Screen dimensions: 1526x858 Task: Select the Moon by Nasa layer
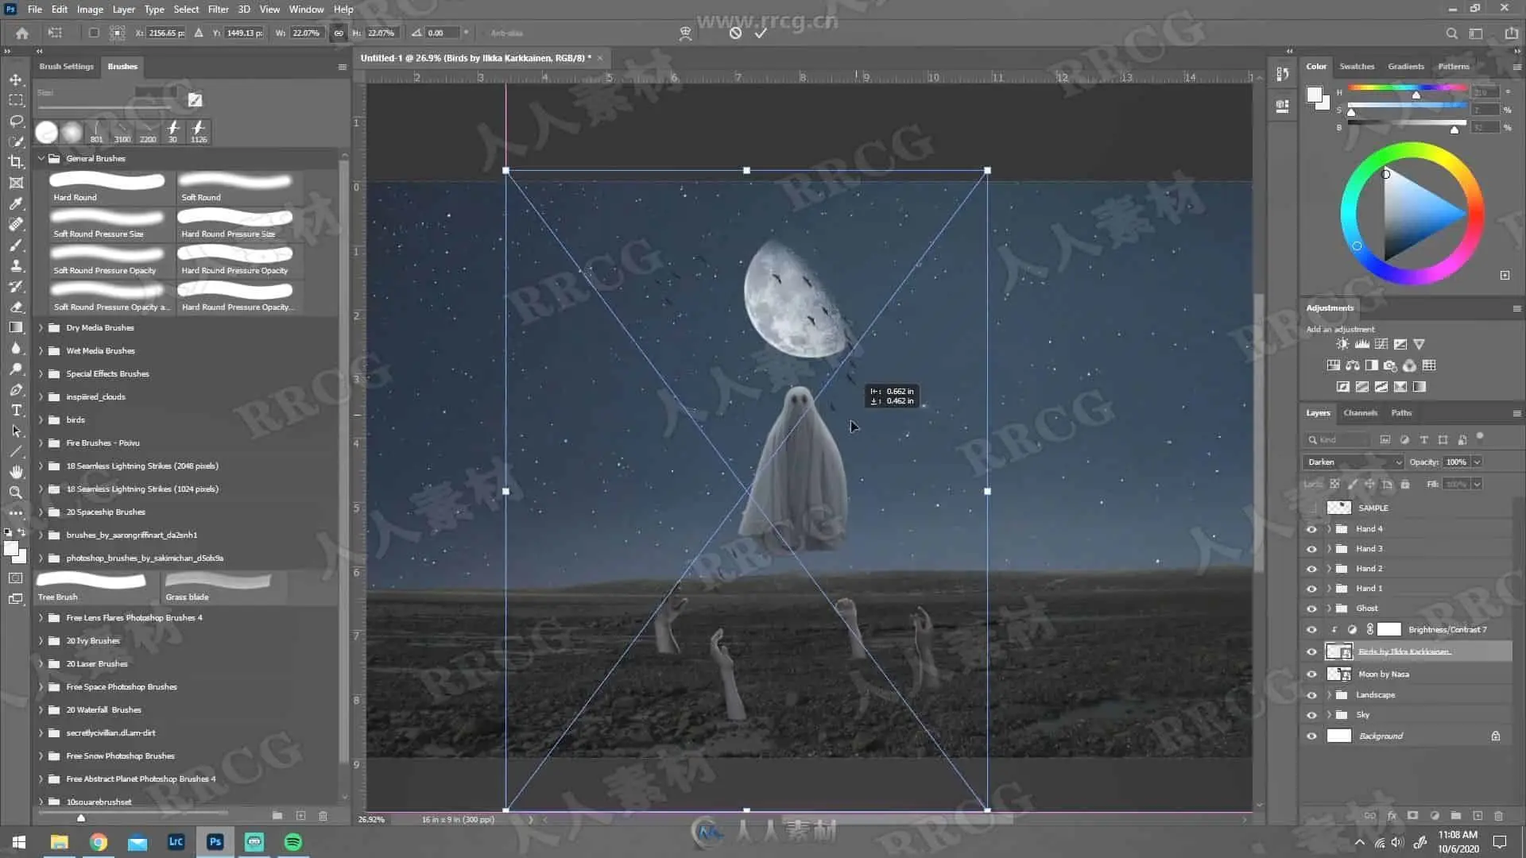[x=1384, y=674]
